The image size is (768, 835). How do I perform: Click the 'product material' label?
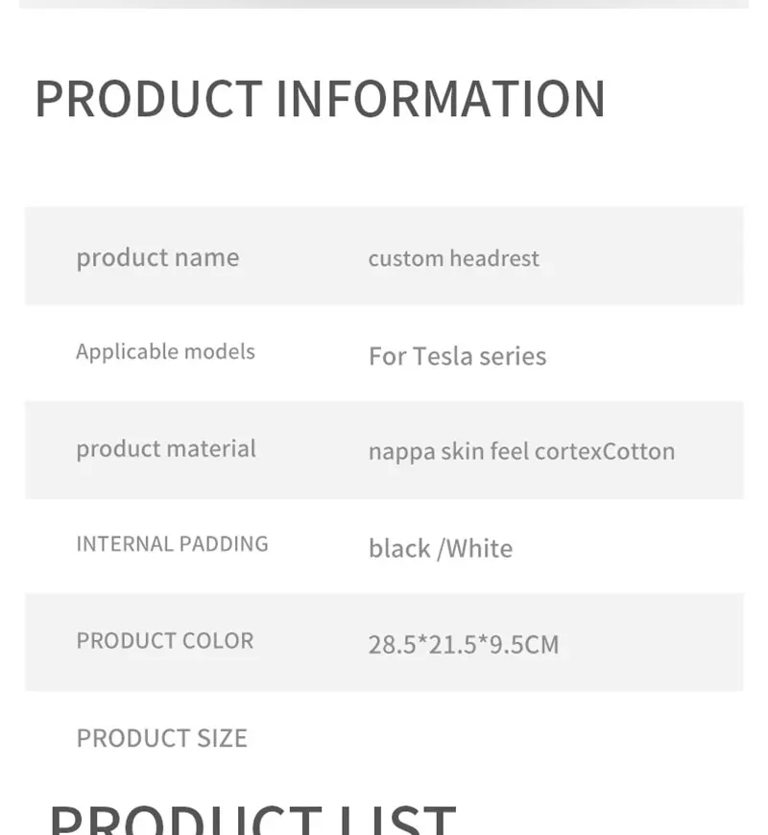click(166, 448)
